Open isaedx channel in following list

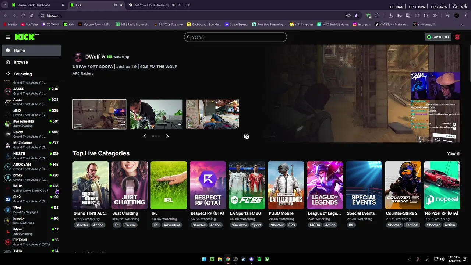[31, 220]
